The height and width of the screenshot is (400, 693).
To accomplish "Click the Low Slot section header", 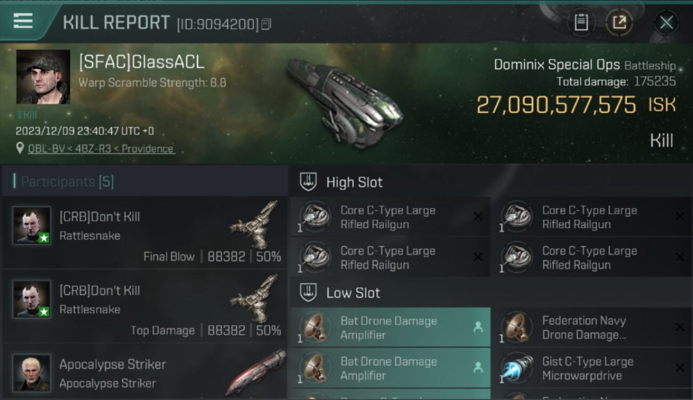I will pos(490,293).
